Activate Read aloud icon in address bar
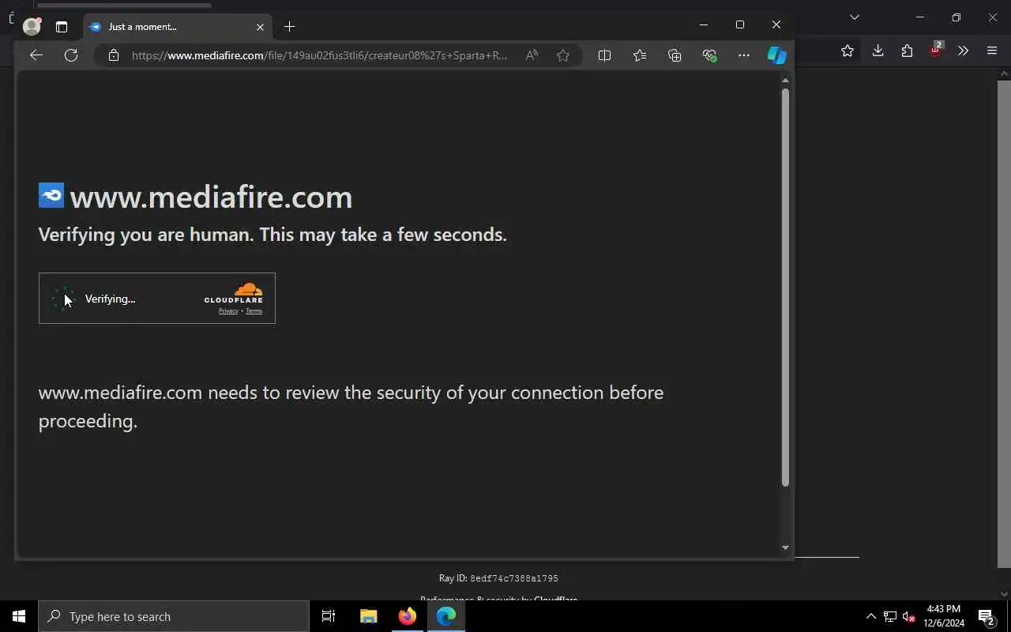This screenshot has width=1011, height=632. pyautogui.click(x=532, y=55)
